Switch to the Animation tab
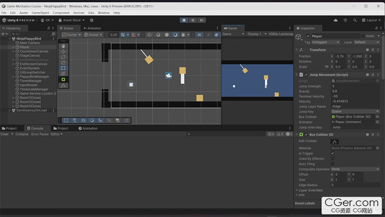This screenshot has height=217, width=385. click(x=88, y=128)
